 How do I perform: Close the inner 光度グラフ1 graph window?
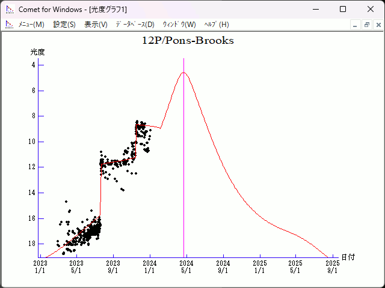pyautogui.click(x=378, y=25)
